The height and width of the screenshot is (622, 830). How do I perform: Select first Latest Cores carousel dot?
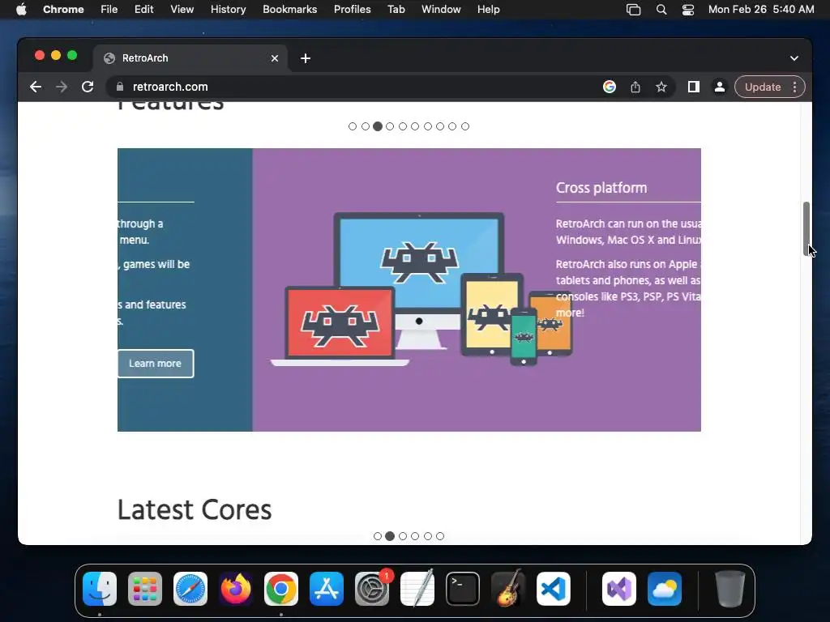point(378,536)
